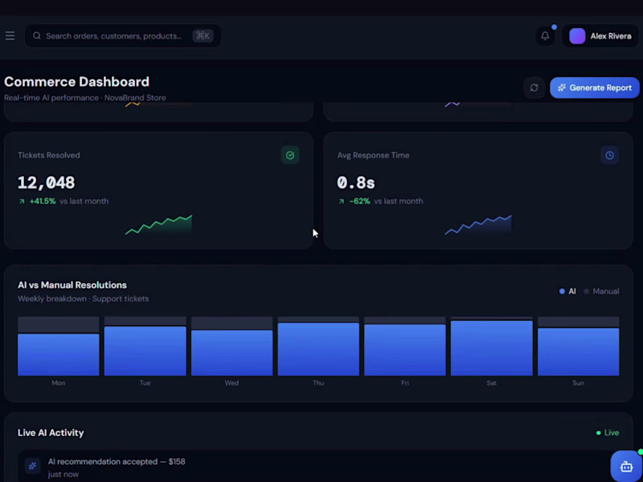Click the AI vs Manual Resolutions heading

(72, 285)
